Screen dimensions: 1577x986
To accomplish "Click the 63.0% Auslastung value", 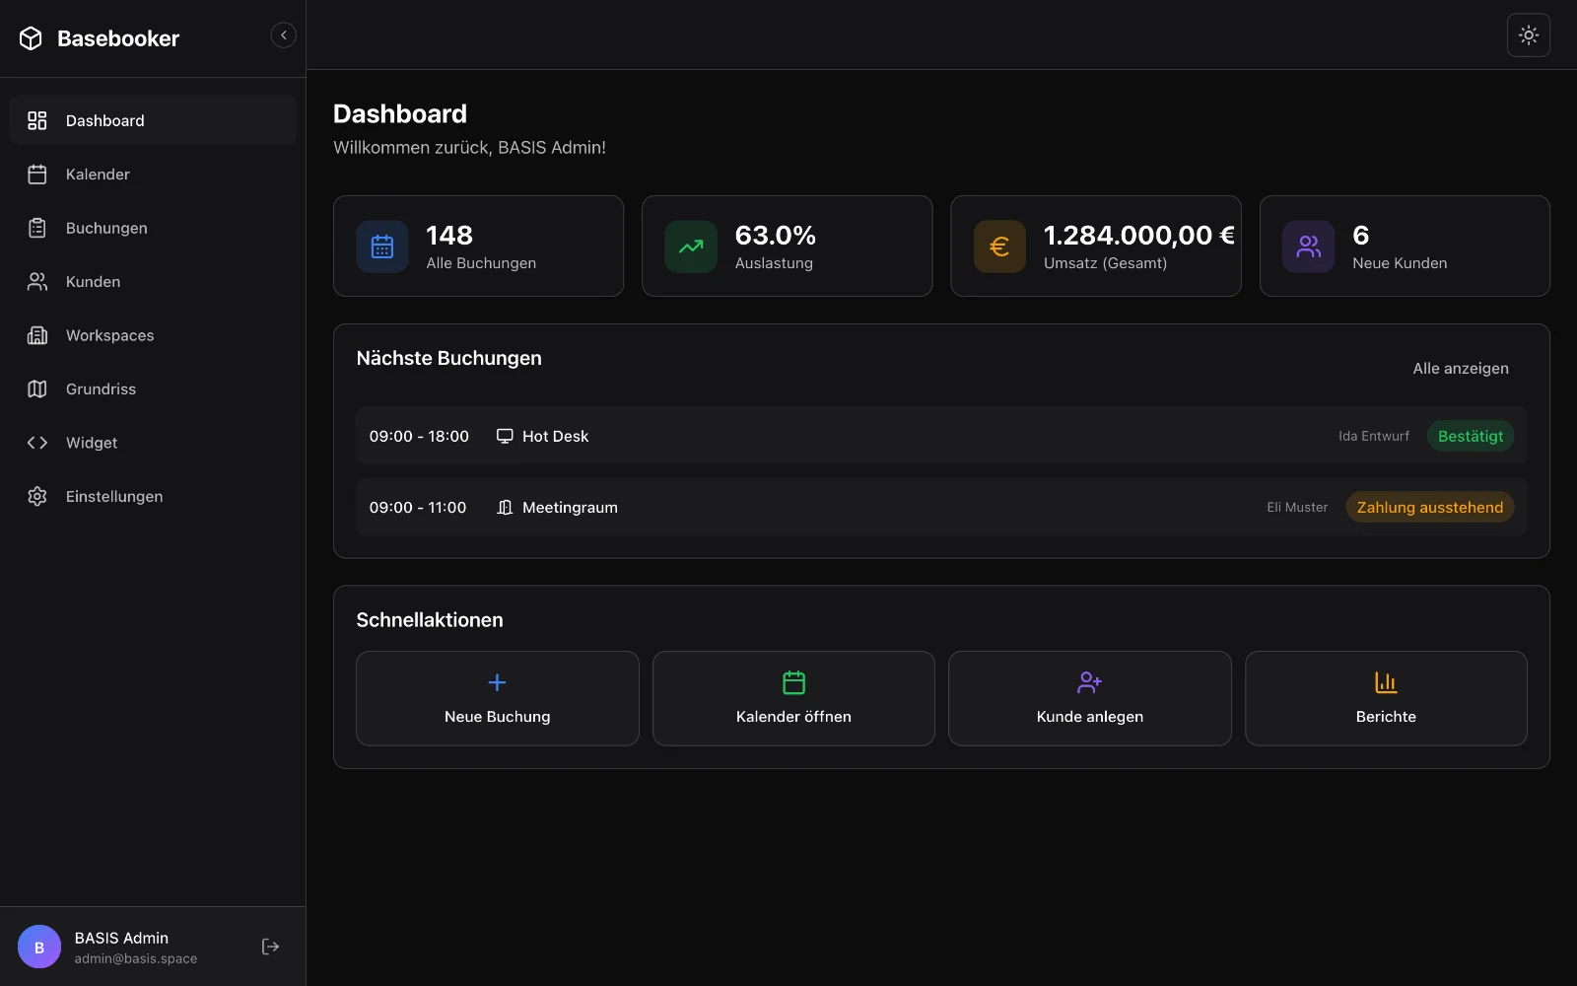I will 776,236.
